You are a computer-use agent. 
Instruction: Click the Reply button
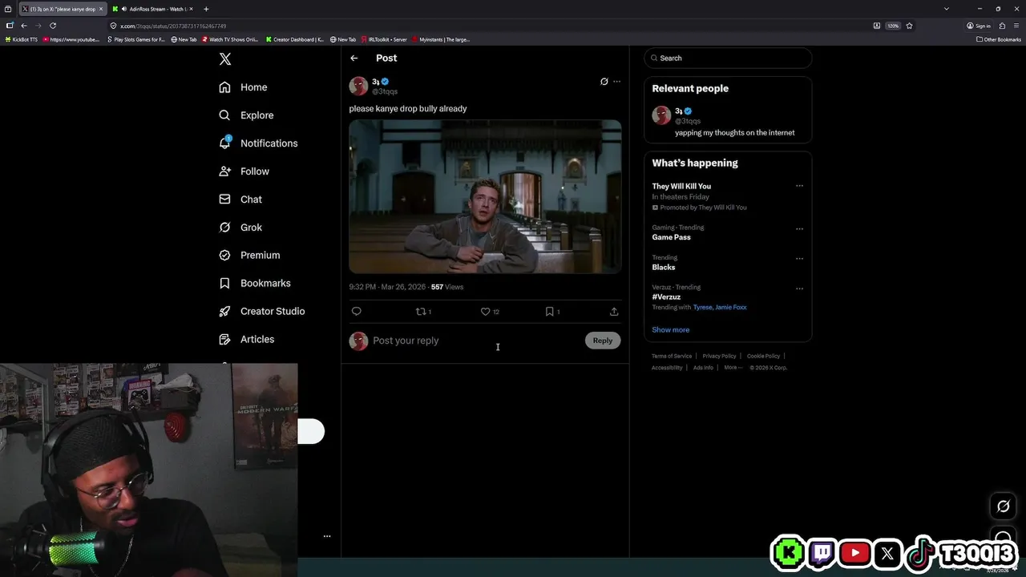pyautogui.click(x=603, y=341)
